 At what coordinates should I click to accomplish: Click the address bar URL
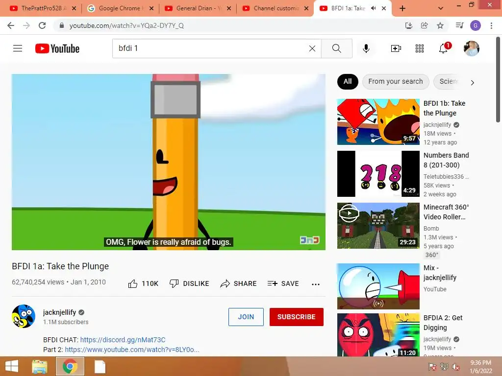coord(126,25)
